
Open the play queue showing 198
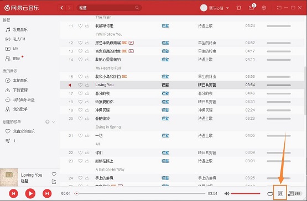[294, 194]
